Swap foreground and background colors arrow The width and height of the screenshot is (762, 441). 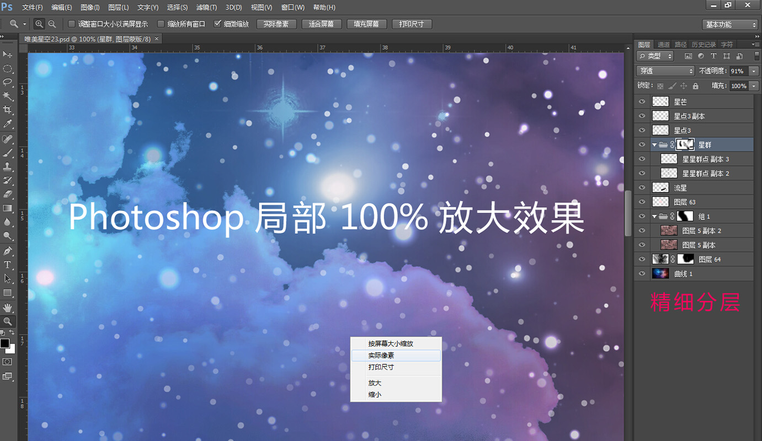point(12,333)
